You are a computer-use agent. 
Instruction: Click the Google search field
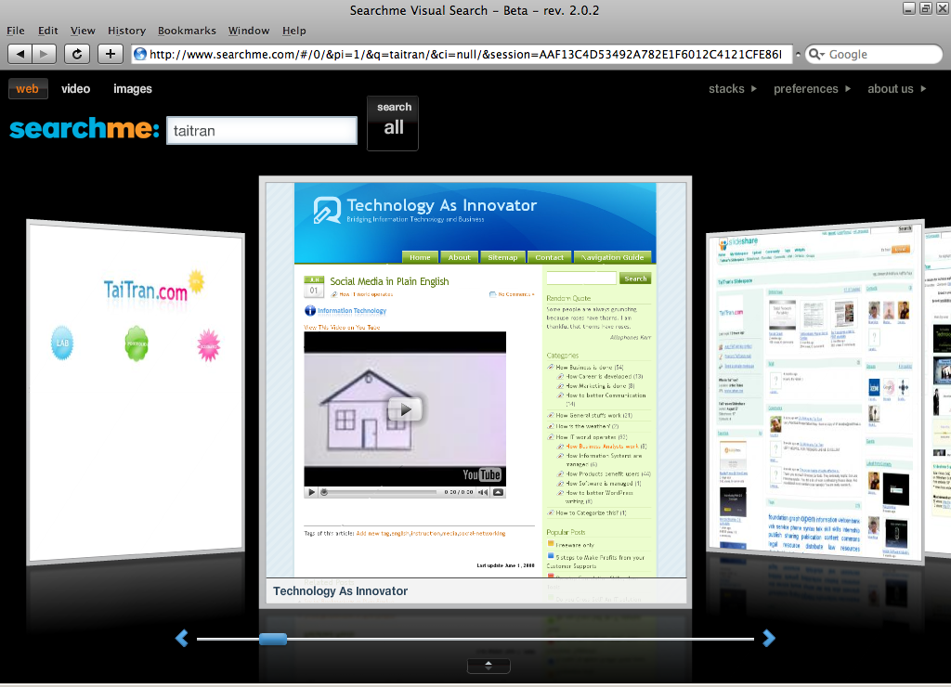[x=874, y=54]
